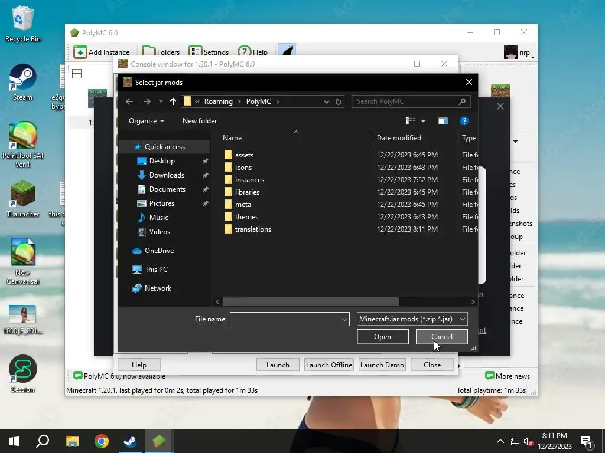Open the Windows Start menu
The image size is (605, 453).
[14, 441]
